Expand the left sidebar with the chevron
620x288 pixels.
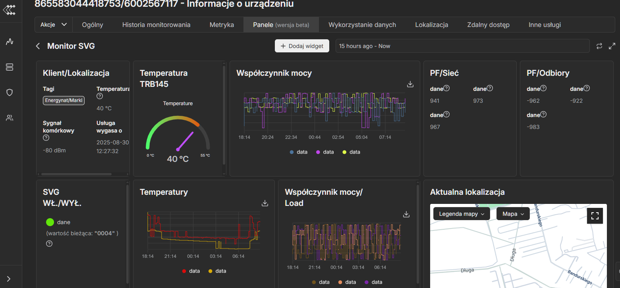9,279
